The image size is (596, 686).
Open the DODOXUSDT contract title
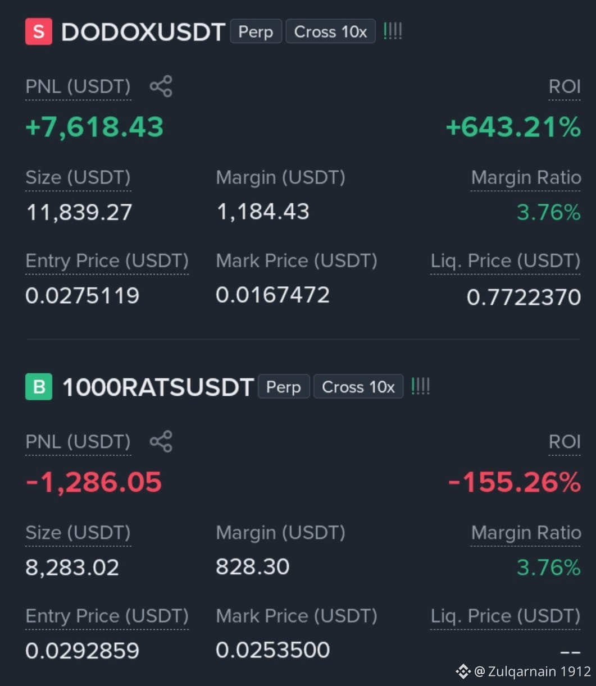click(143, 32)
